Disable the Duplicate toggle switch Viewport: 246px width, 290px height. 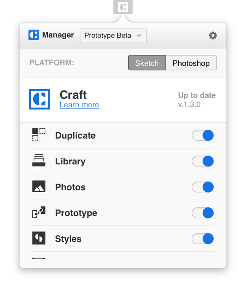203,135
